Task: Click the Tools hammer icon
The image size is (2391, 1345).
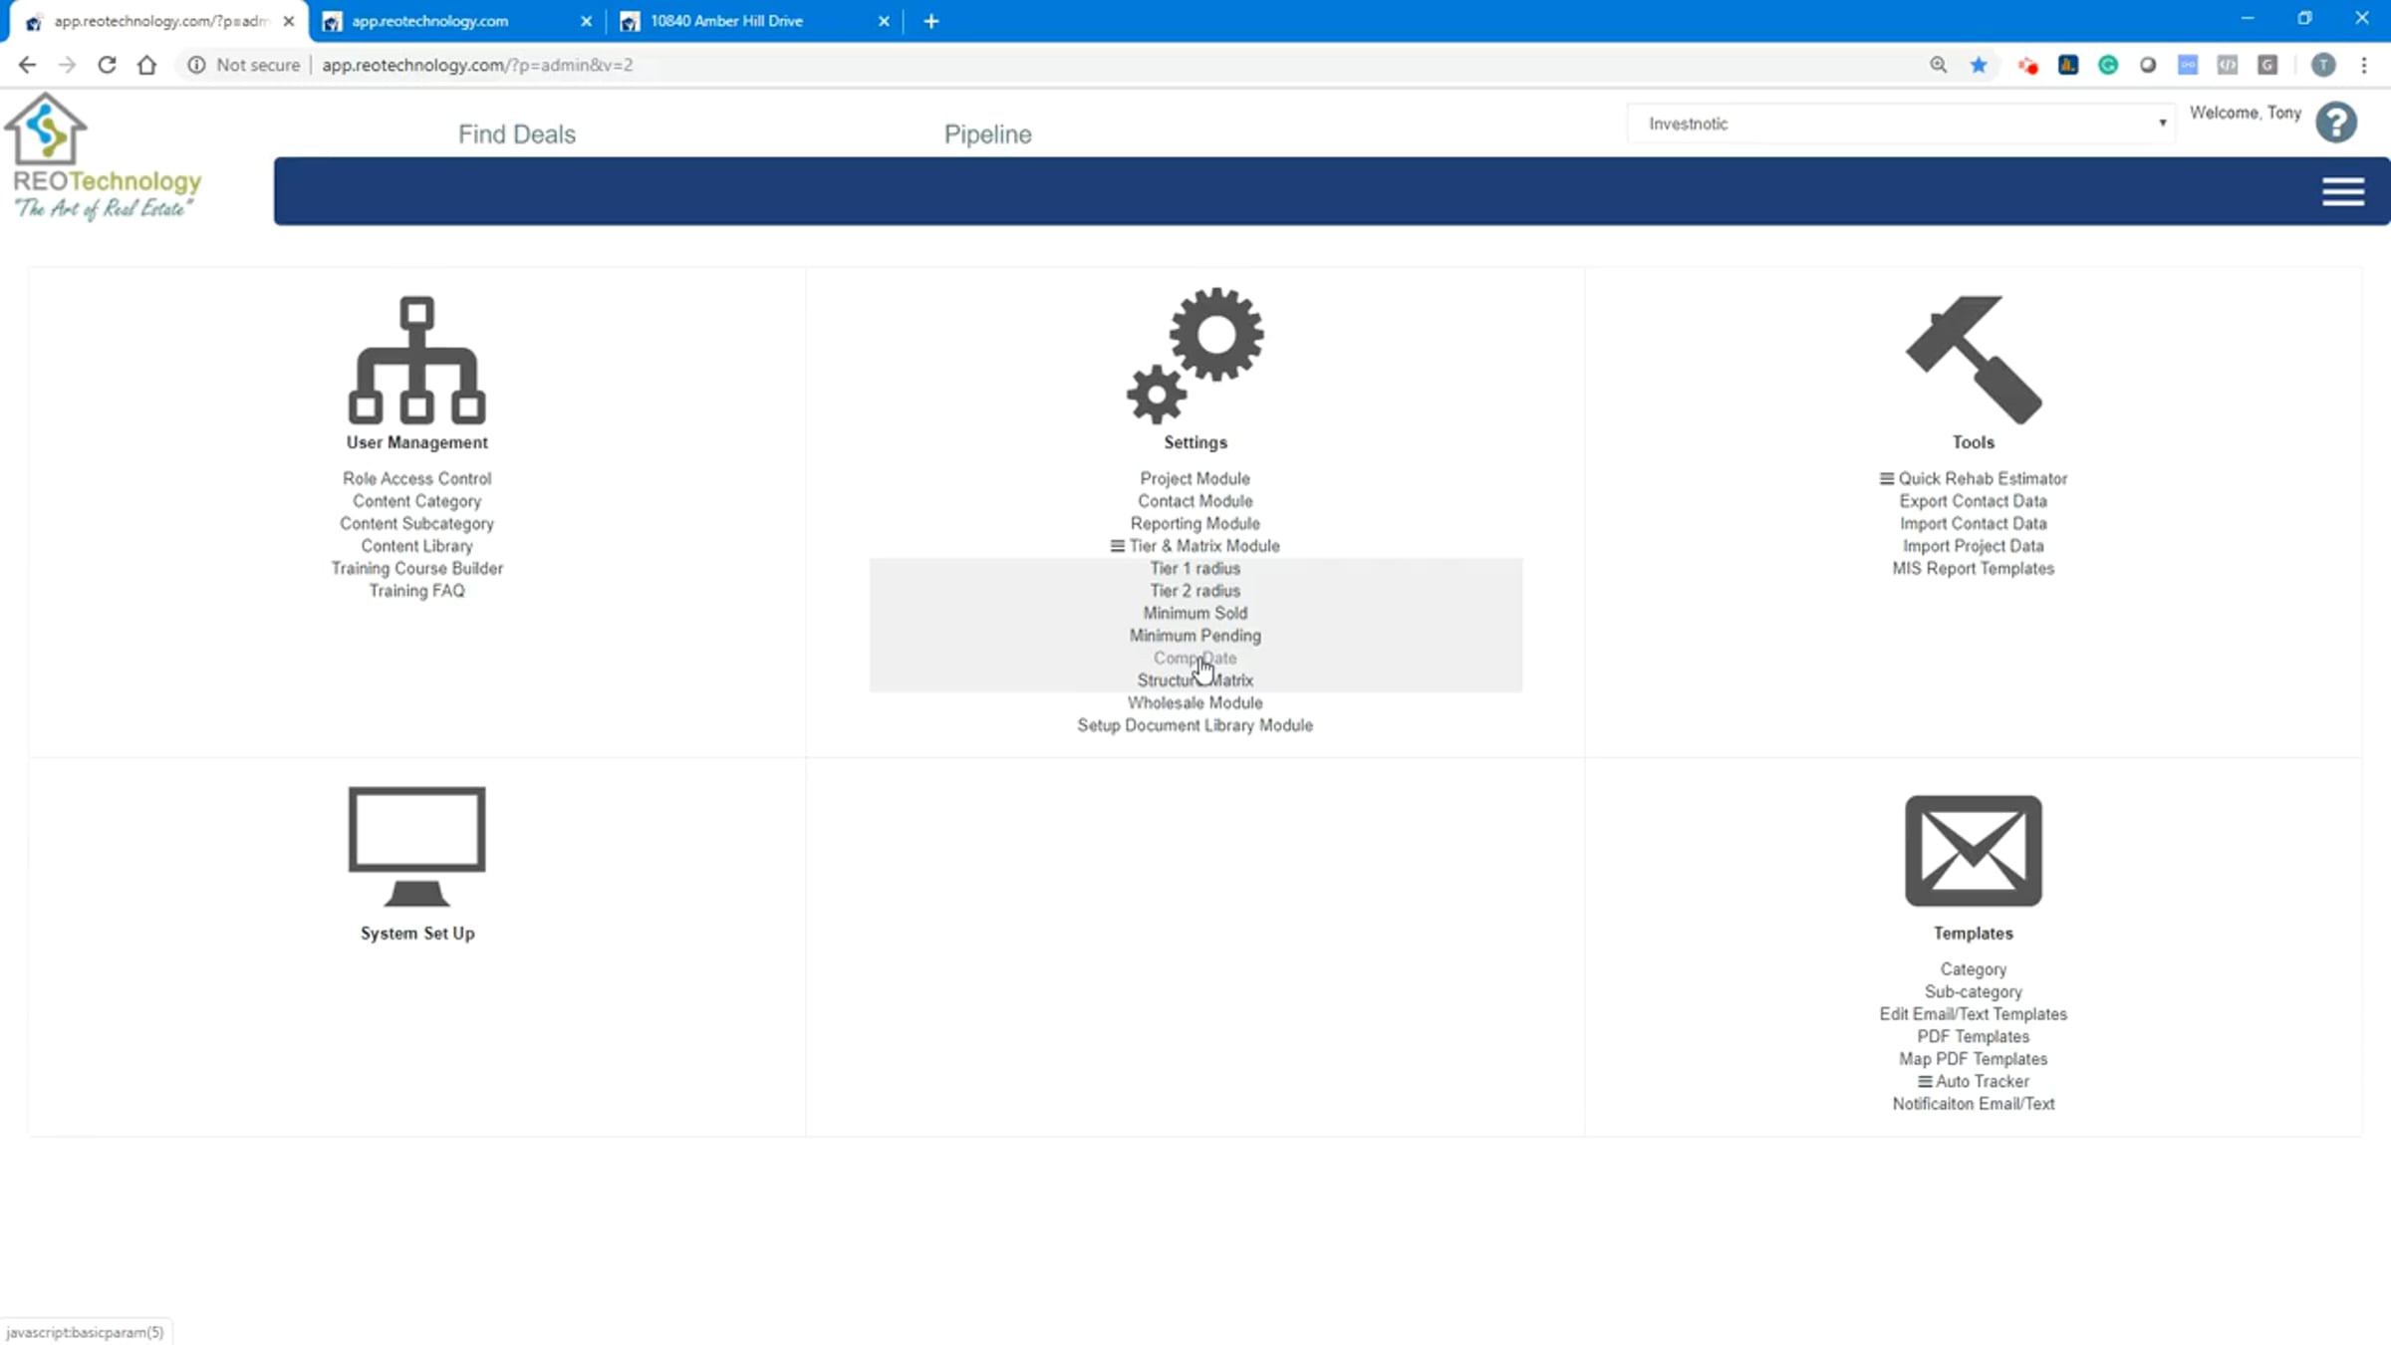Action: point(1973,359)
